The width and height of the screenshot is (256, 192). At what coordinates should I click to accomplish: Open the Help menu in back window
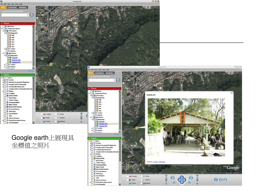click(x=21, y=4)
